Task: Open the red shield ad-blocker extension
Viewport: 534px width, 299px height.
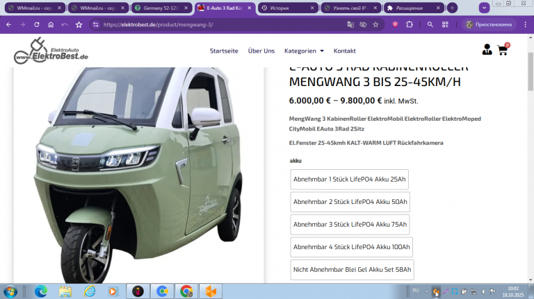Action: [x=395, y=24]
